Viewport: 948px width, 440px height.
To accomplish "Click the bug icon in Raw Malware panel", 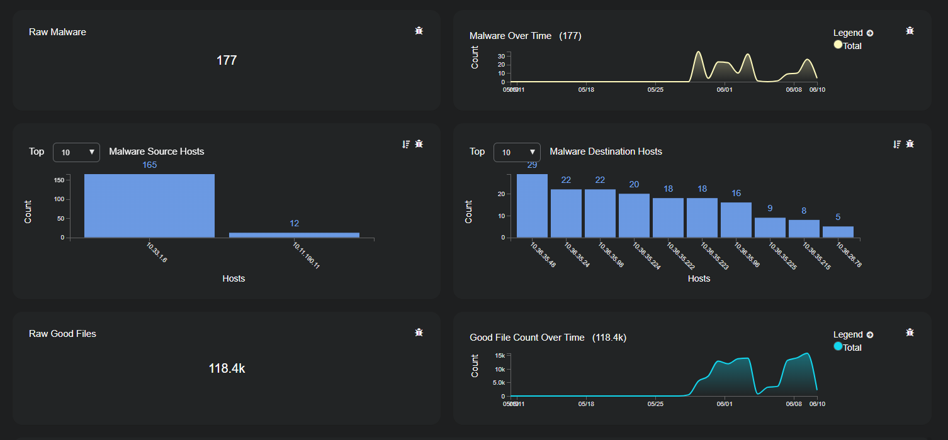I will (419, 31).
